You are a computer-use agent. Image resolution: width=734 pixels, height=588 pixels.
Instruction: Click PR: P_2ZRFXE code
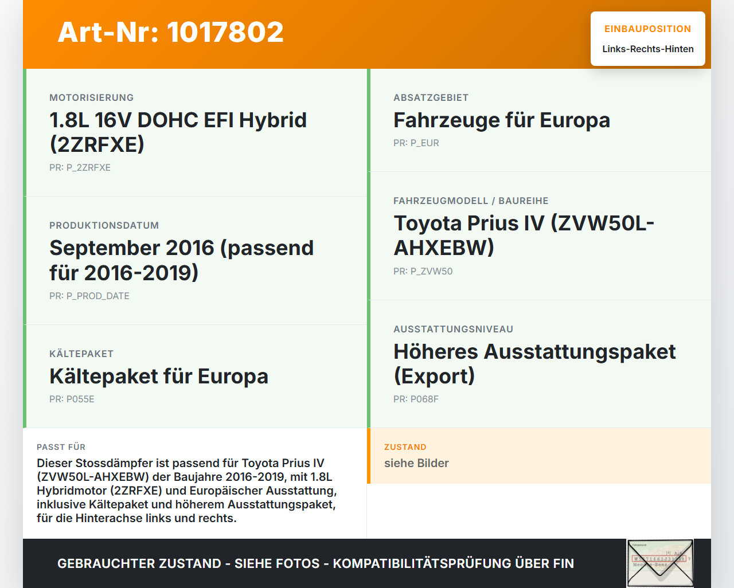tap(80, 168)
